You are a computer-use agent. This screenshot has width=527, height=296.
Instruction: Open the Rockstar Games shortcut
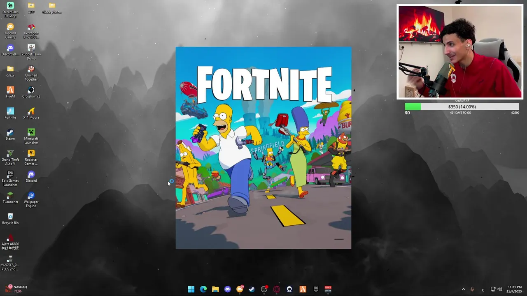31,157
